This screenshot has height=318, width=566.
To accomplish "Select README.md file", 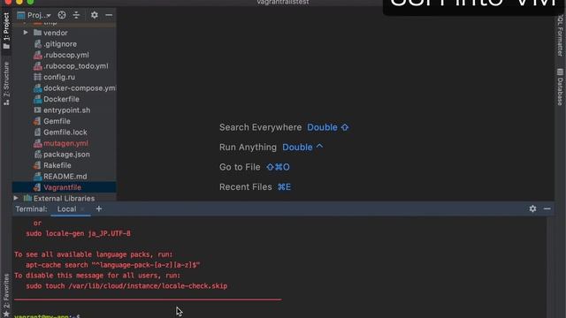I will (x=65, y=177).
